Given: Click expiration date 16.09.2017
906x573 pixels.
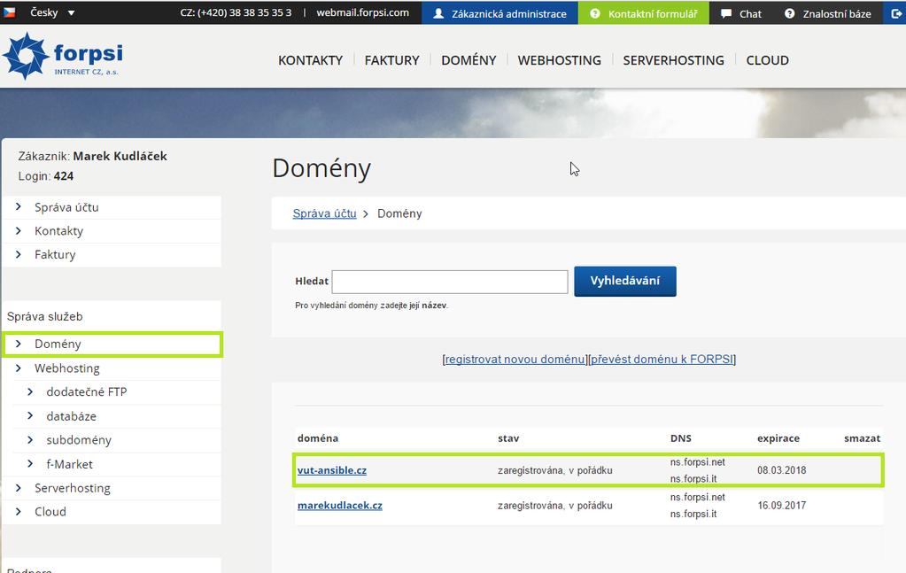Looking at the screenshot, I should (781, 506).
